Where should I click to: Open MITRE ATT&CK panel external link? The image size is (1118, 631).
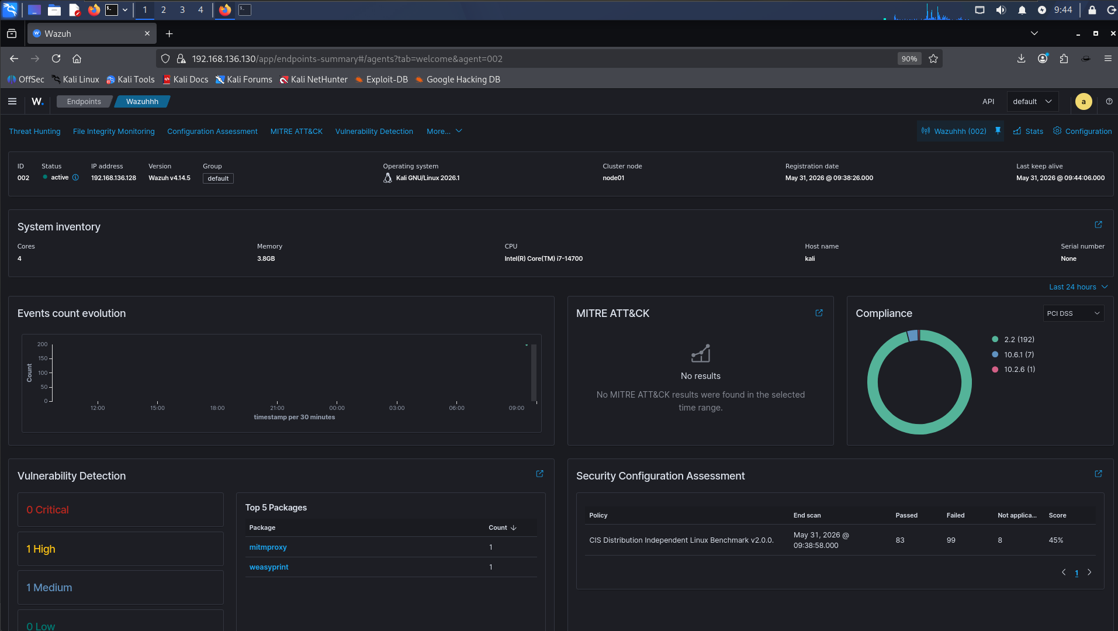(x=819, y=313)
